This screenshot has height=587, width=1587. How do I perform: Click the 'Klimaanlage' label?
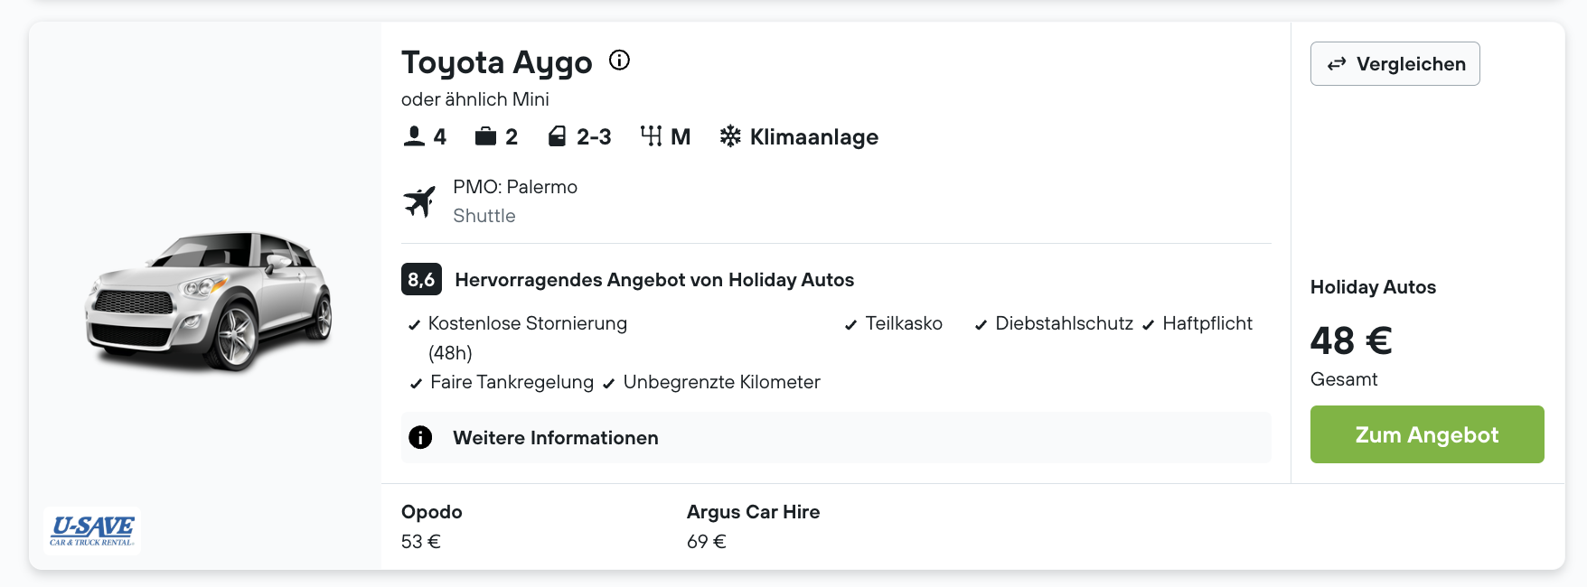(x=814, y=136)
